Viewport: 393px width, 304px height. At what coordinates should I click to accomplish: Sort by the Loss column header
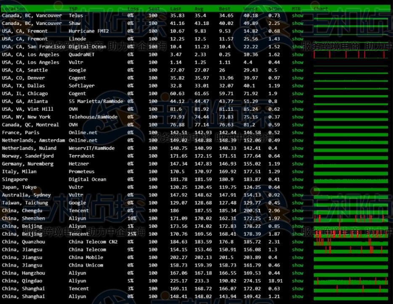click(x=133, y=8)
